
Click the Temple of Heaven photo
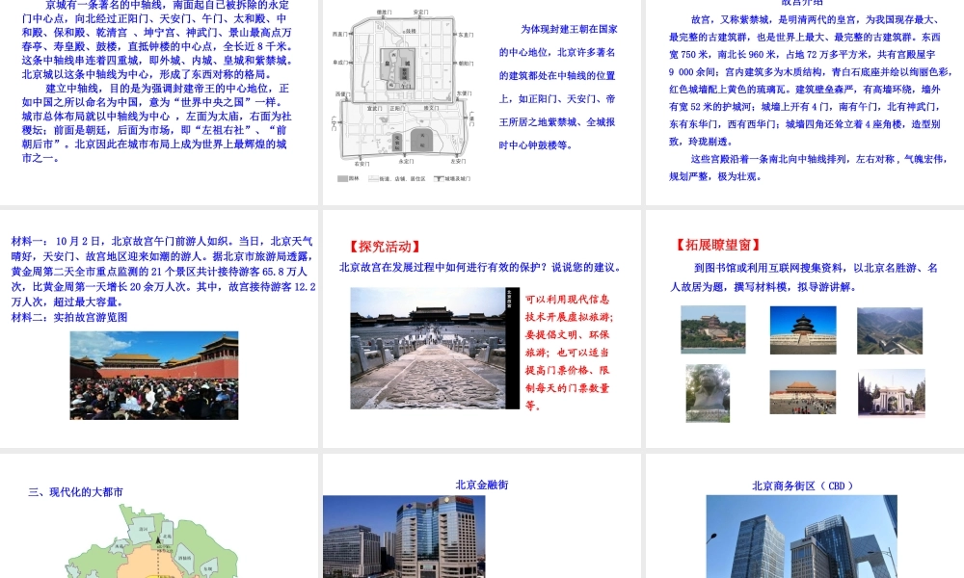coord(803,330)
